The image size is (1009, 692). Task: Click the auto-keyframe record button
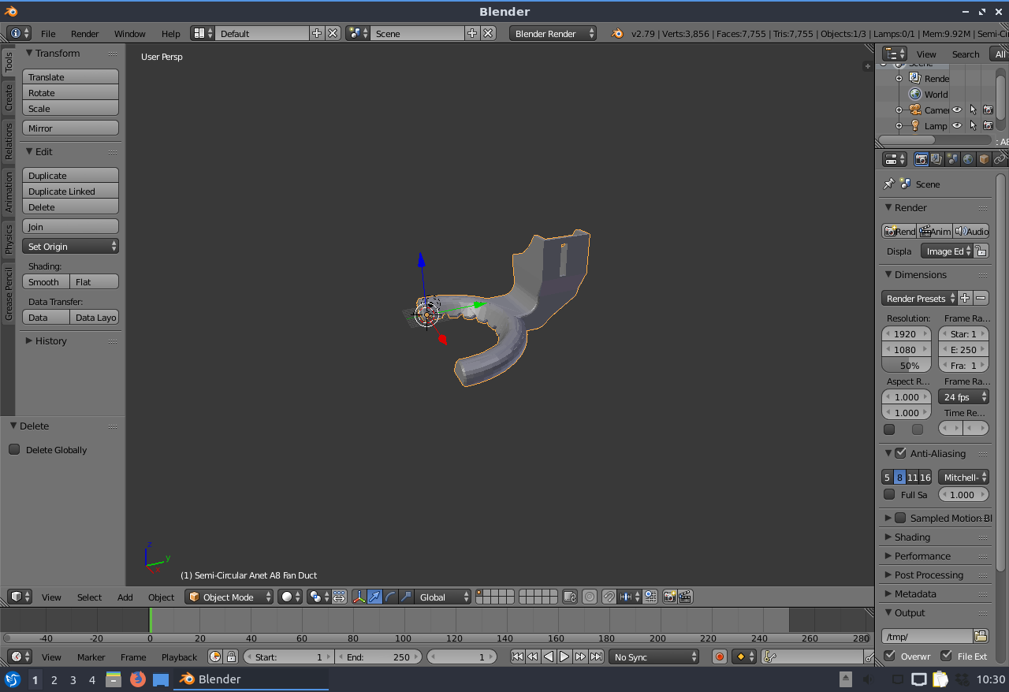tap(719, 657)
